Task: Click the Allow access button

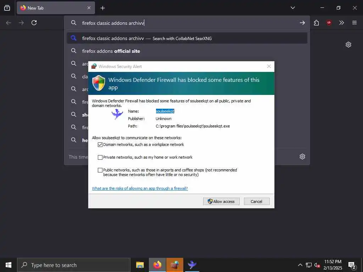Action: (x=221, y=201)
